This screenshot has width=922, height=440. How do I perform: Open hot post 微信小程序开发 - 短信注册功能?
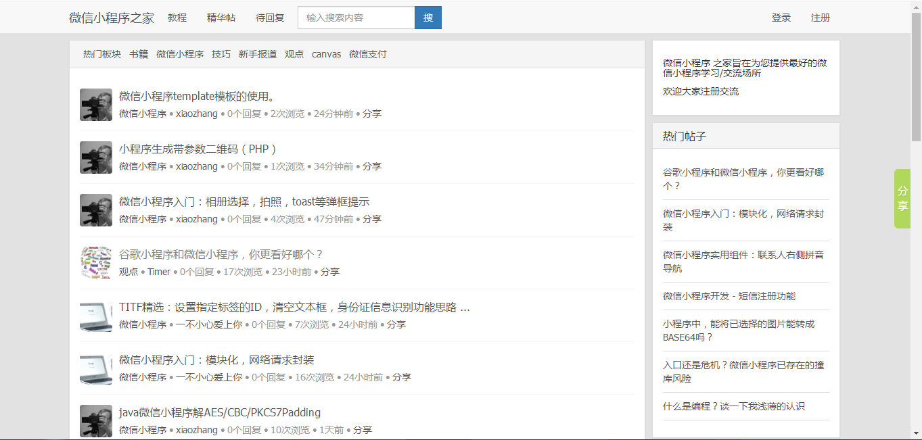pyautogui.click(x=729, y=296)
